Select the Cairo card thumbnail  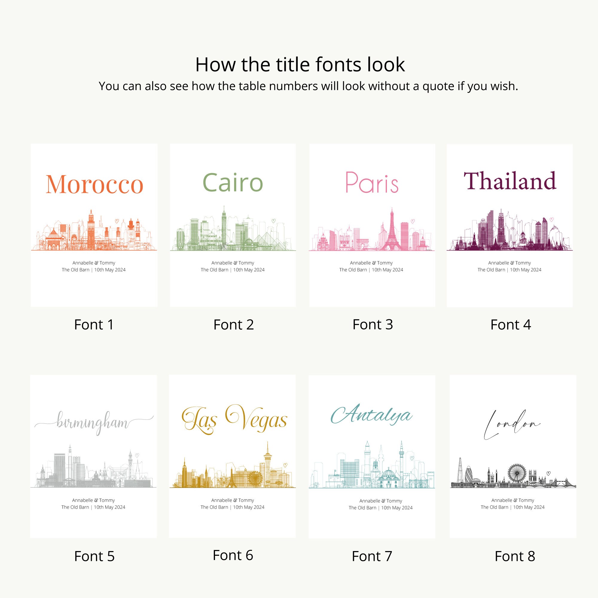point(233,225)
